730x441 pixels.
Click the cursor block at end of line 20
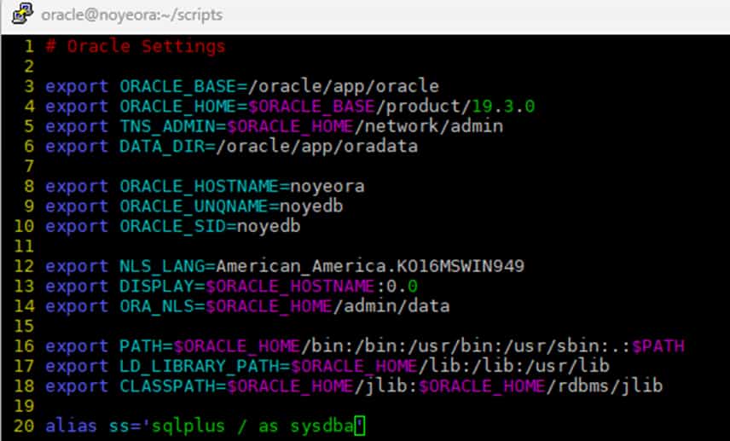(359, 426)
